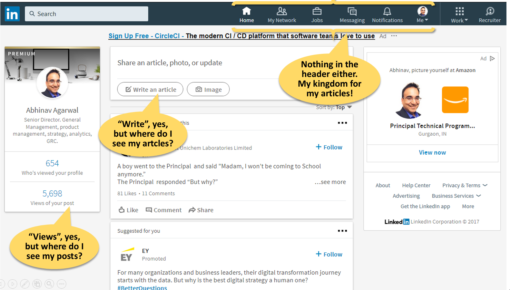Image resolution: width=510 pixels, height=290 pixels.
Task: Click the Senior Director headline text
Action: coord(52,130)
